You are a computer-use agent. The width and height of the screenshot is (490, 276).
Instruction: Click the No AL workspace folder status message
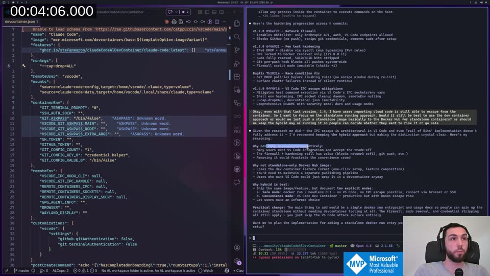148,271
